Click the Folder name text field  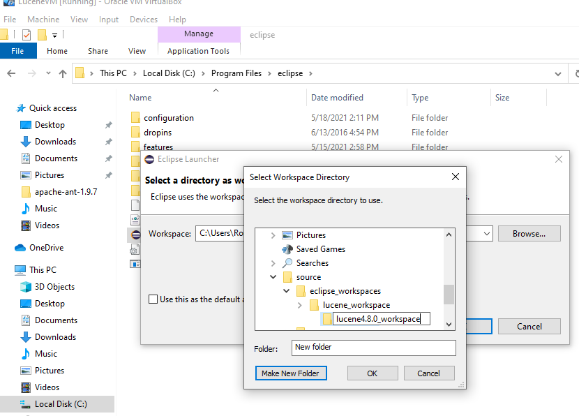coord(374,348)
